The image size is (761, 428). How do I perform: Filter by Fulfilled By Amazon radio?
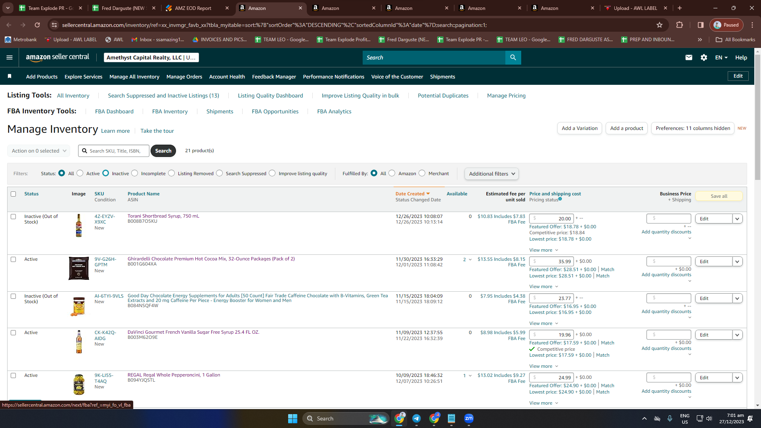(392, 173)
